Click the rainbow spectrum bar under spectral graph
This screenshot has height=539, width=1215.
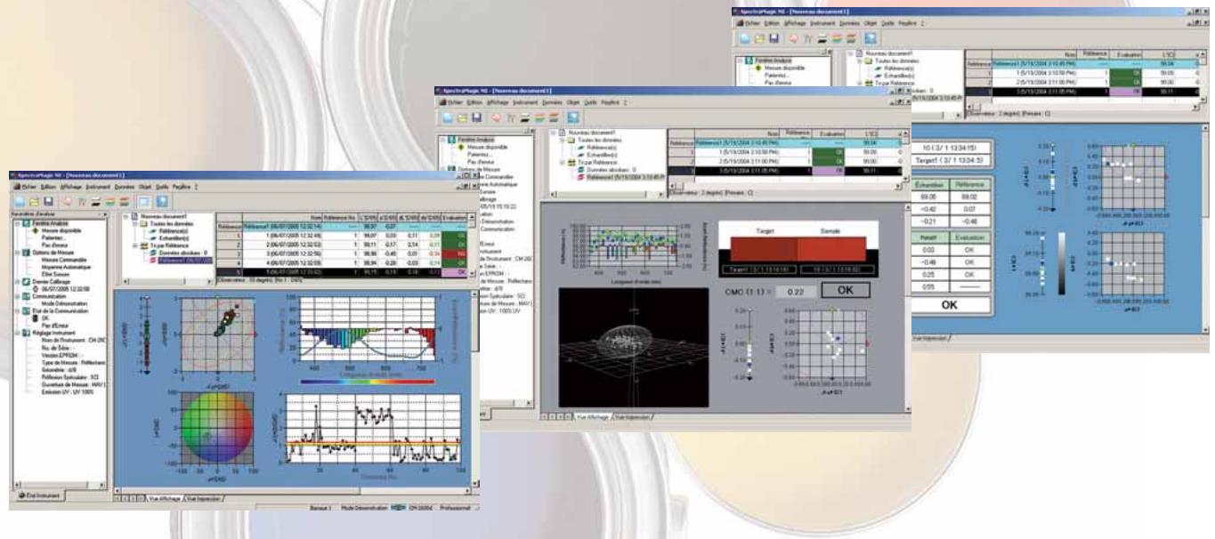click(369, 382)
